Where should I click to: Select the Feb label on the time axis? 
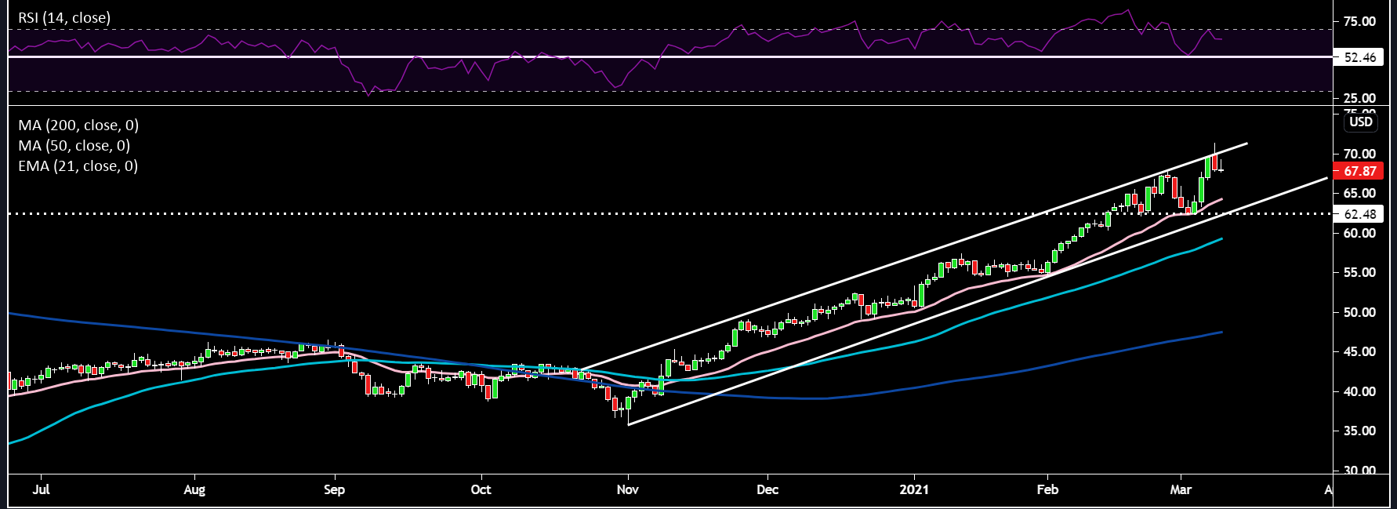tap(1047, 489)
